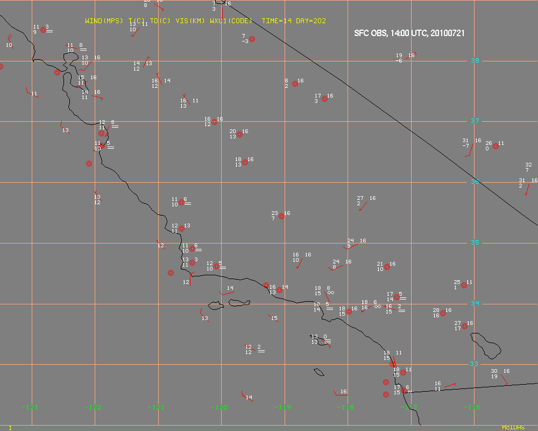
Task: Click station circle reporting 23 over 7
Action: (x=282, y=217)
